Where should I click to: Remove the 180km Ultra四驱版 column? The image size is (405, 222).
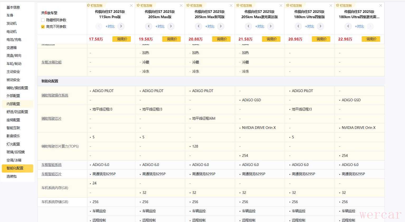point(331,6)
